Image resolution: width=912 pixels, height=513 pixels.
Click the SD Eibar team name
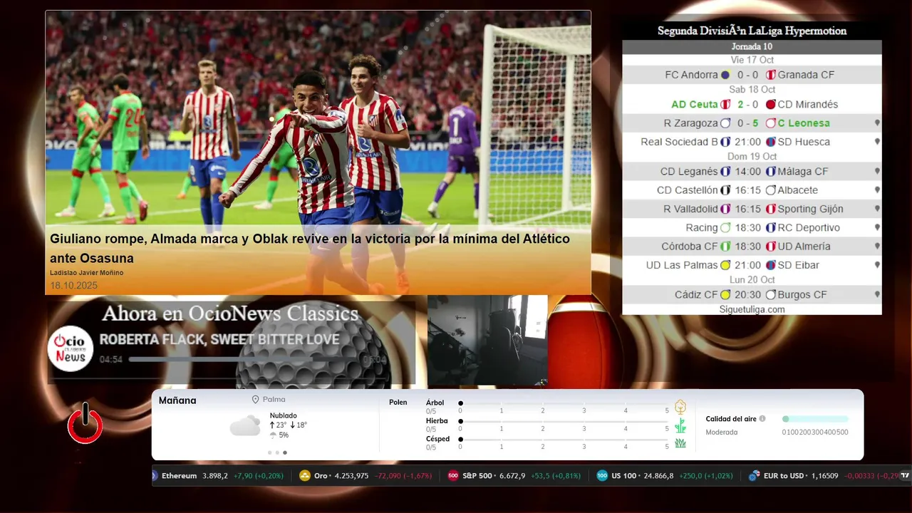pos(799,265)
